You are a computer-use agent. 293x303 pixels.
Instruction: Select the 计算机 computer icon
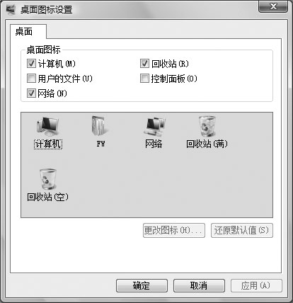click(x=48, y=127)
